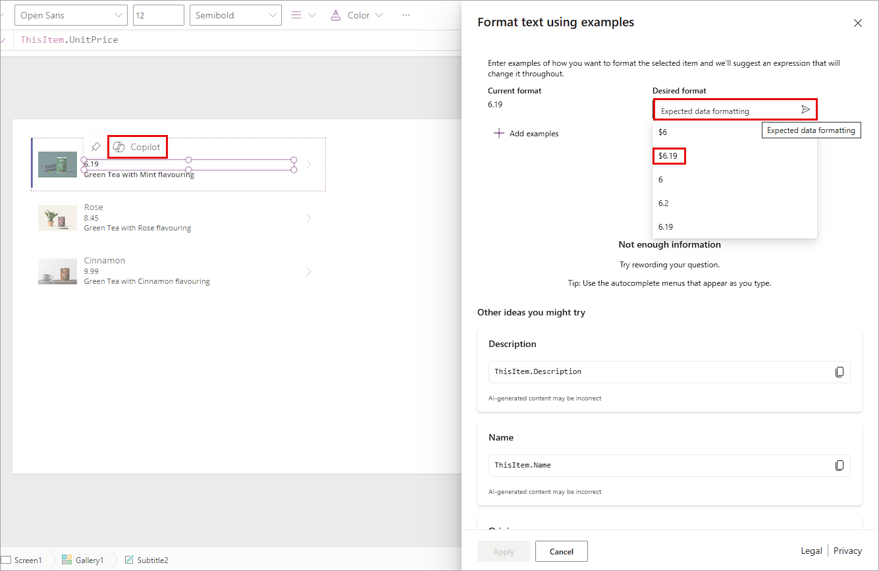Screen dimensions: 879x571
Task: Click the Rose title text
Action: pos(93,207)
